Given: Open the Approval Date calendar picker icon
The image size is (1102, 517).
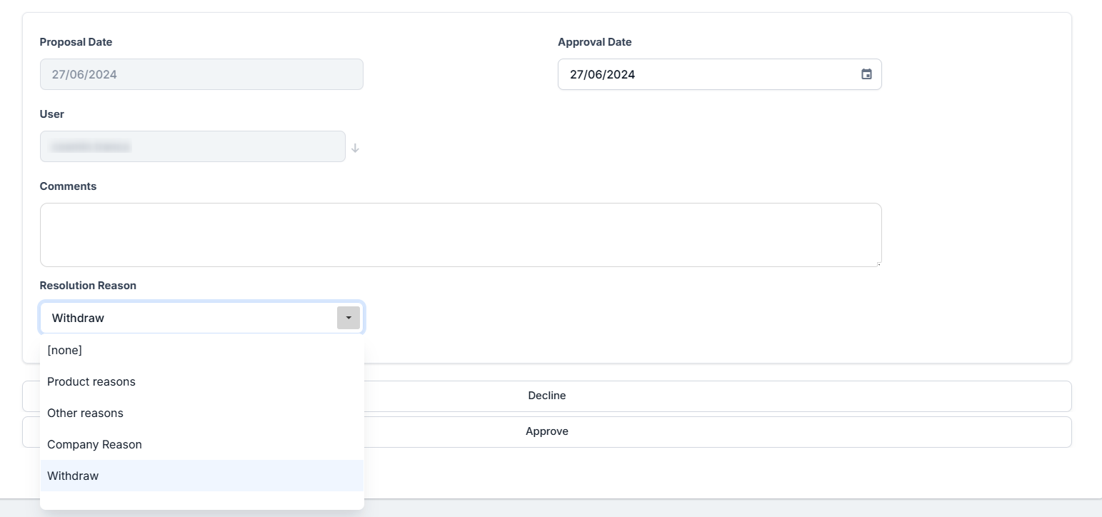Looking at the screenshot, I should pyautogui.click(x=866, y=74).
